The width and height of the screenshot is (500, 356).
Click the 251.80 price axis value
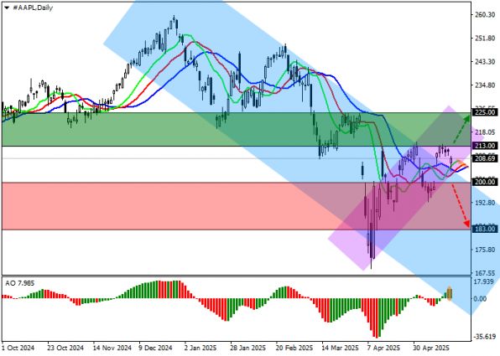pos(485,39)
